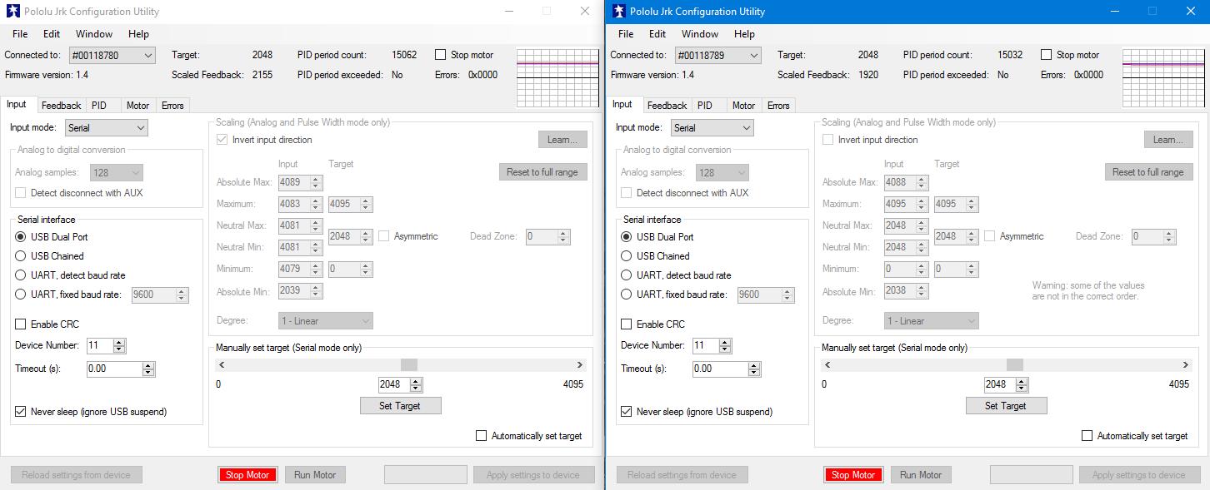Switch to Motor tab in the #00118780 window
This screenshot has height=490, width=1210.
pos(137,106)
